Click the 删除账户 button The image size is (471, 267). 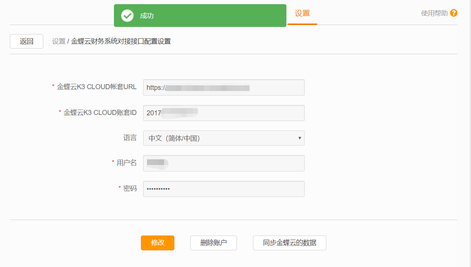[x=213, y=243]
